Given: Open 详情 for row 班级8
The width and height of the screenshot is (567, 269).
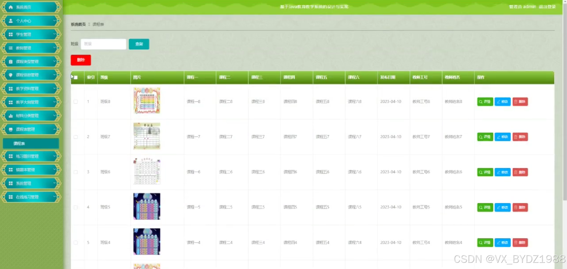Looking at the screenshot, I should point(485,102).
